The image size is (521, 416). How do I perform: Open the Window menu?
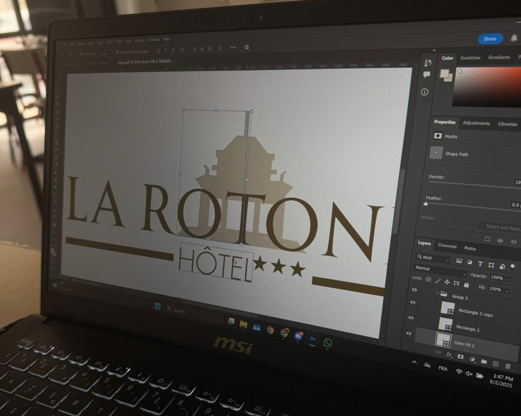pyautogui.click(x=153, y=40)
